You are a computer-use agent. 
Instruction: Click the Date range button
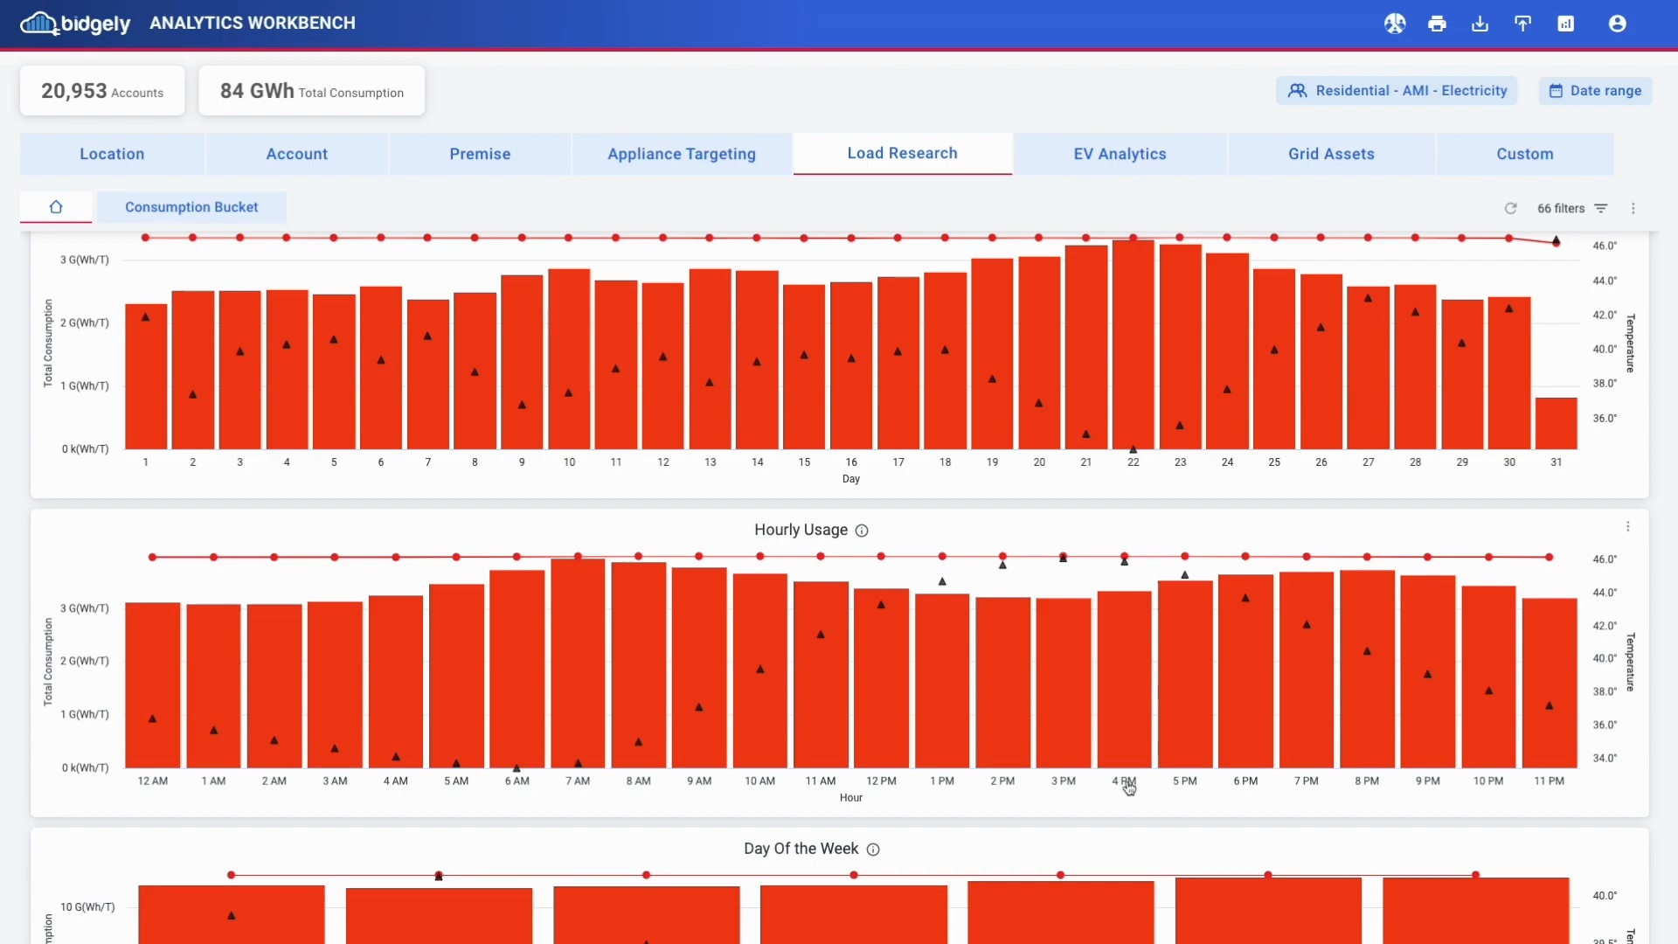tap(1595, 91)
